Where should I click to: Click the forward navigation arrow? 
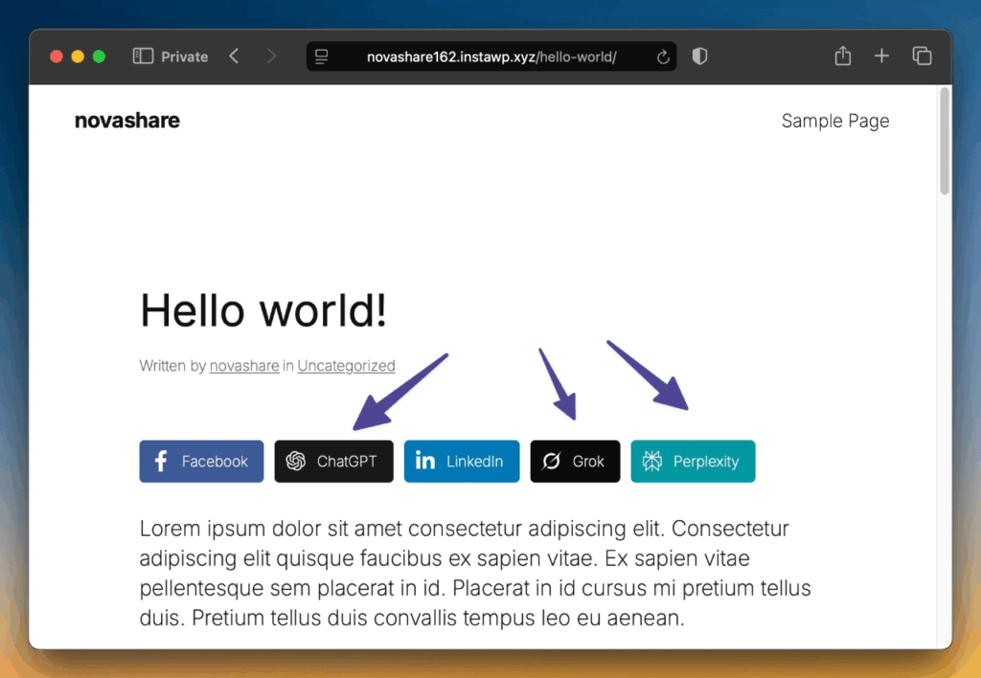tap(271, 56)
